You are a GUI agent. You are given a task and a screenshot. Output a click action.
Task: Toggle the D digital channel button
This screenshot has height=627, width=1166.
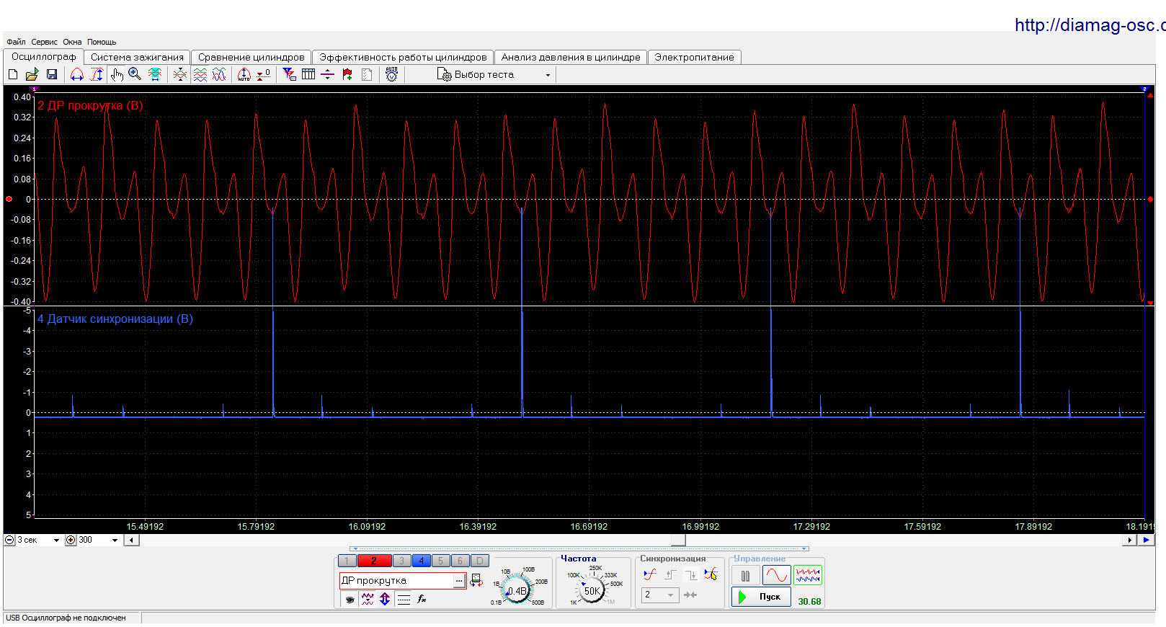click(480, 561)
